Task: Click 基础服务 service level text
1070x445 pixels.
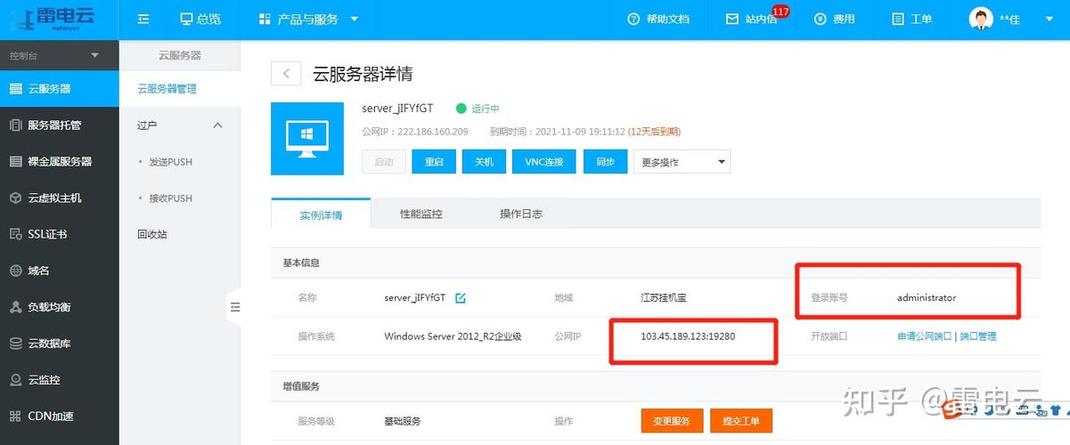Action: [403, 421]
